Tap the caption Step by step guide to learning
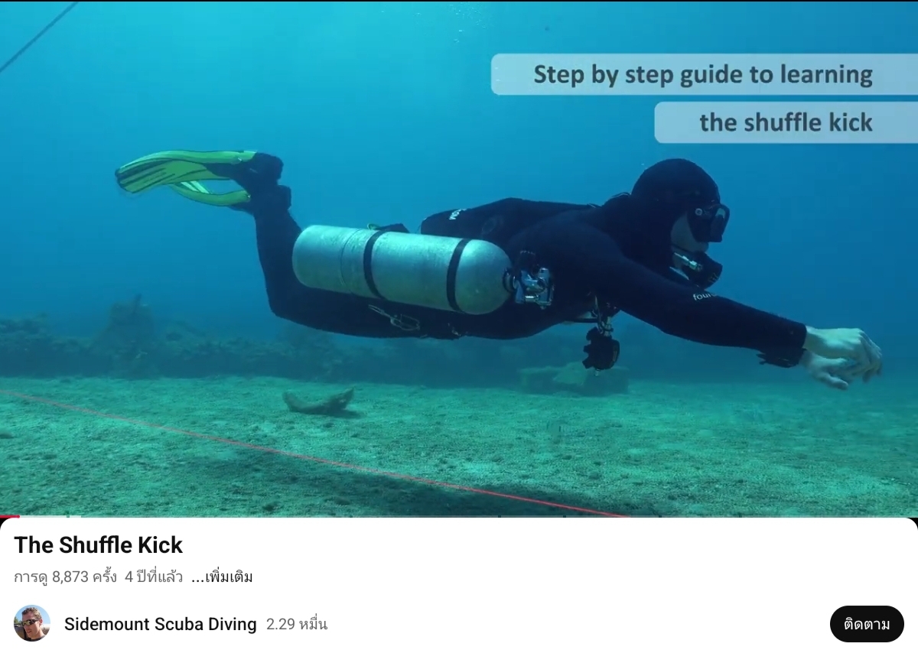 pos(704,75)
